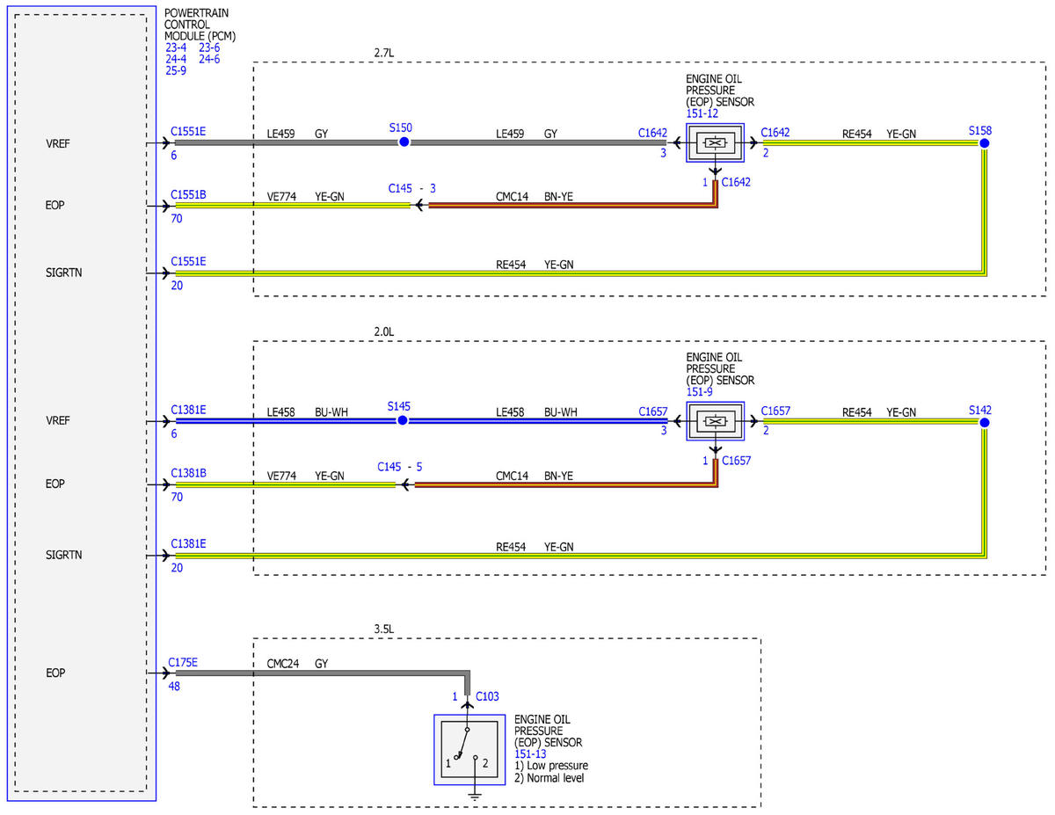
Task: Click the C1657 label at pin 3
Action: (x=652, y=411)
